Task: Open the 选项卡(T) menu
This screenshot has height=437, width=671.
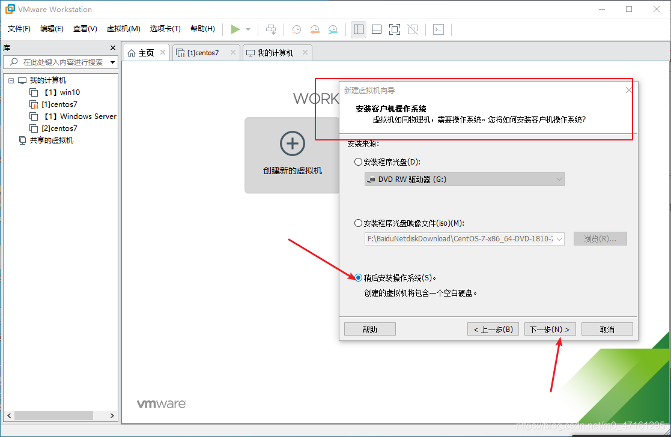Action: (x=165, y=29)
